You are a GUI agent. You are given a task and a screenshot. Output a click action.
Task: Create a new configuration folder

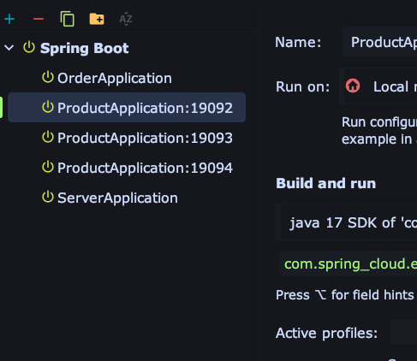(x=97, y=19)
